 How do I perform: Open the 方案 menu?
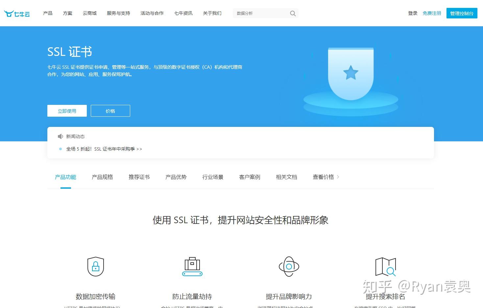coord(67,13)
